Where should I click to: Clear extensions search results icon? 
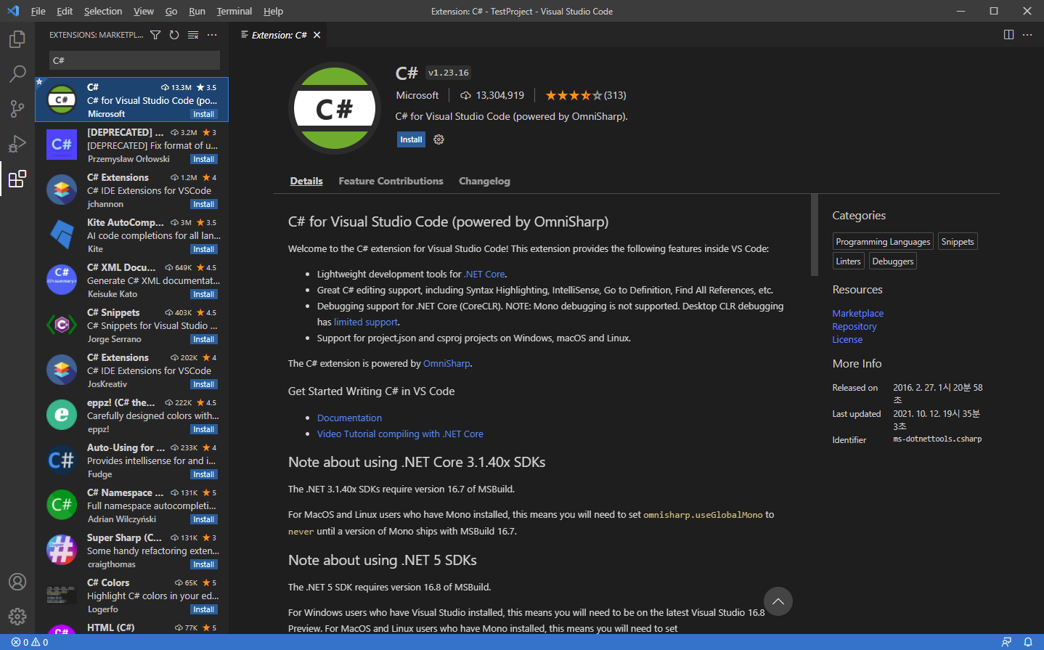point(193,35)
